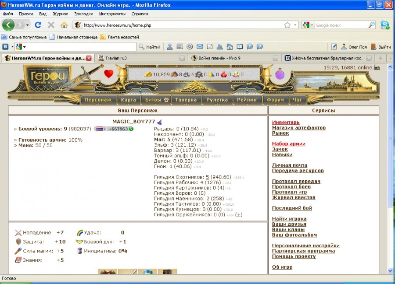
Task: Open the small icon beside 16881 online
Action: 377,67
